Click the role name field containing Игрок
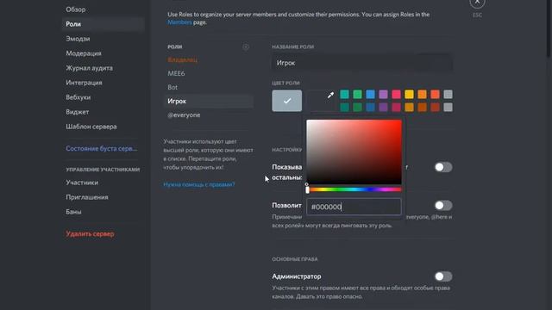 point(362,63)
